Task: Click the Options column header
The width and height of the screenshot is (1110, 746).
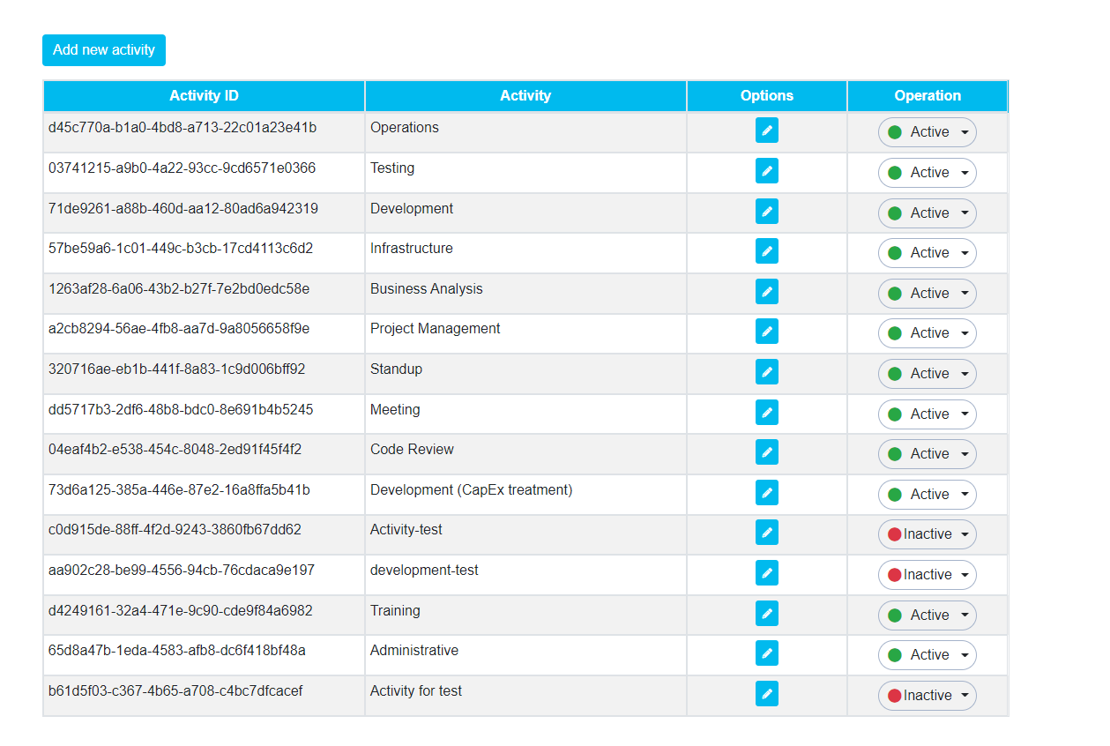Action: [767, 96]
